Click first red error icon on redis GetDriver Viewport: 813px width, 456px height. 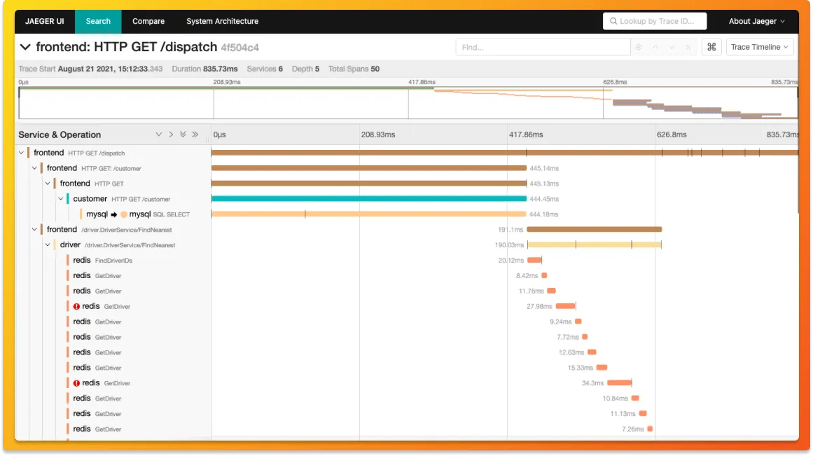(x=76, y=307)
